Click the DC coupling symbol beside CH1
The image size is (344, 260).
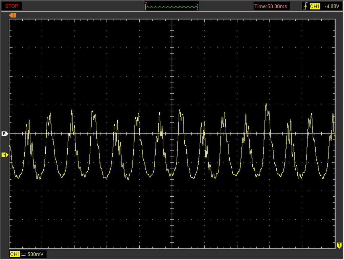point(23,254)
